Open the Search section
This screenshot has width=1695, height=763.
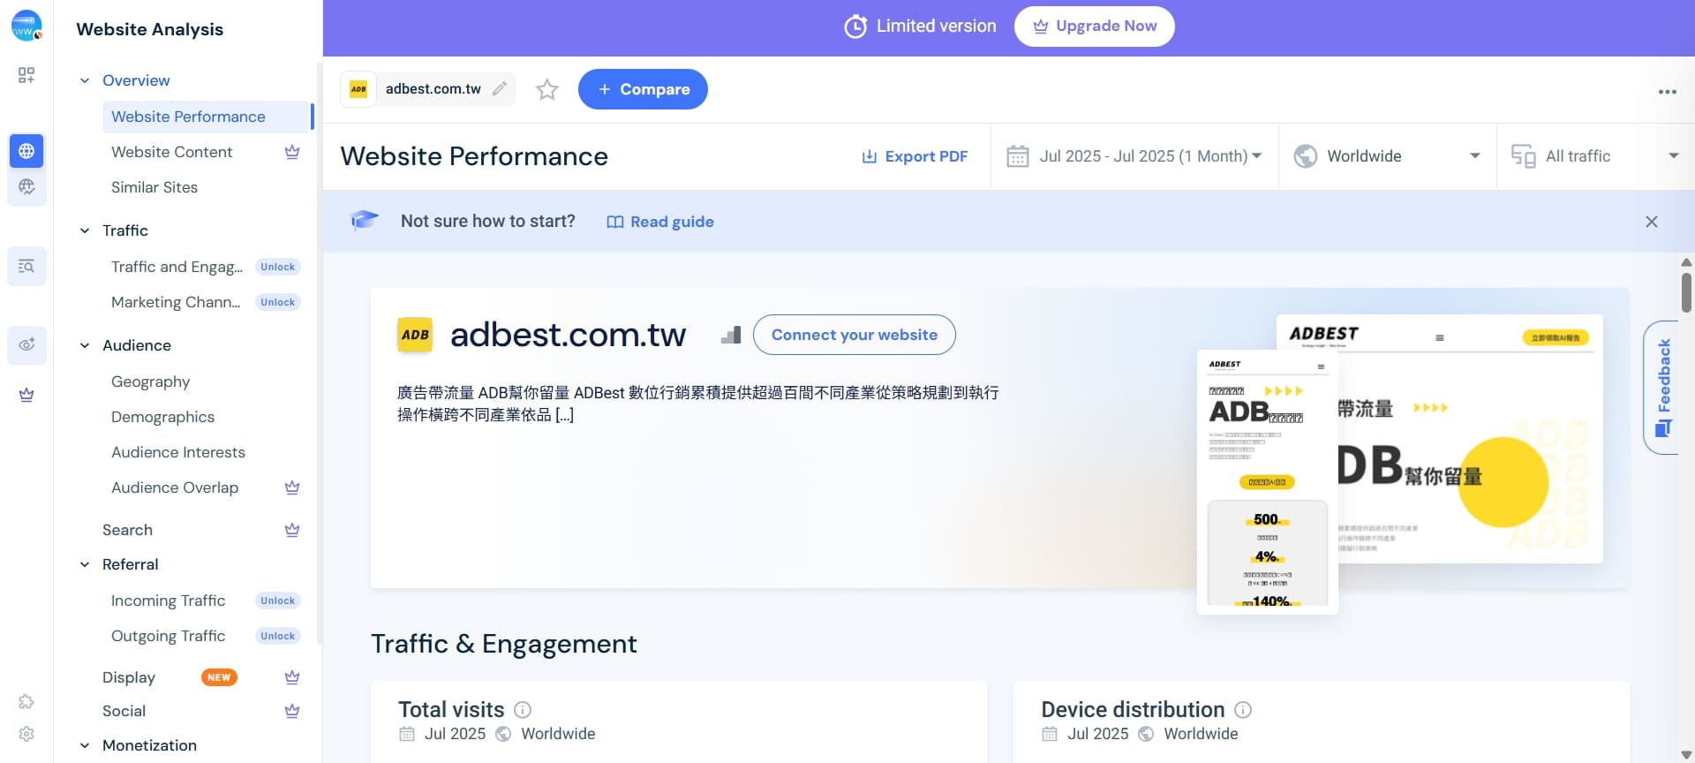127,530
